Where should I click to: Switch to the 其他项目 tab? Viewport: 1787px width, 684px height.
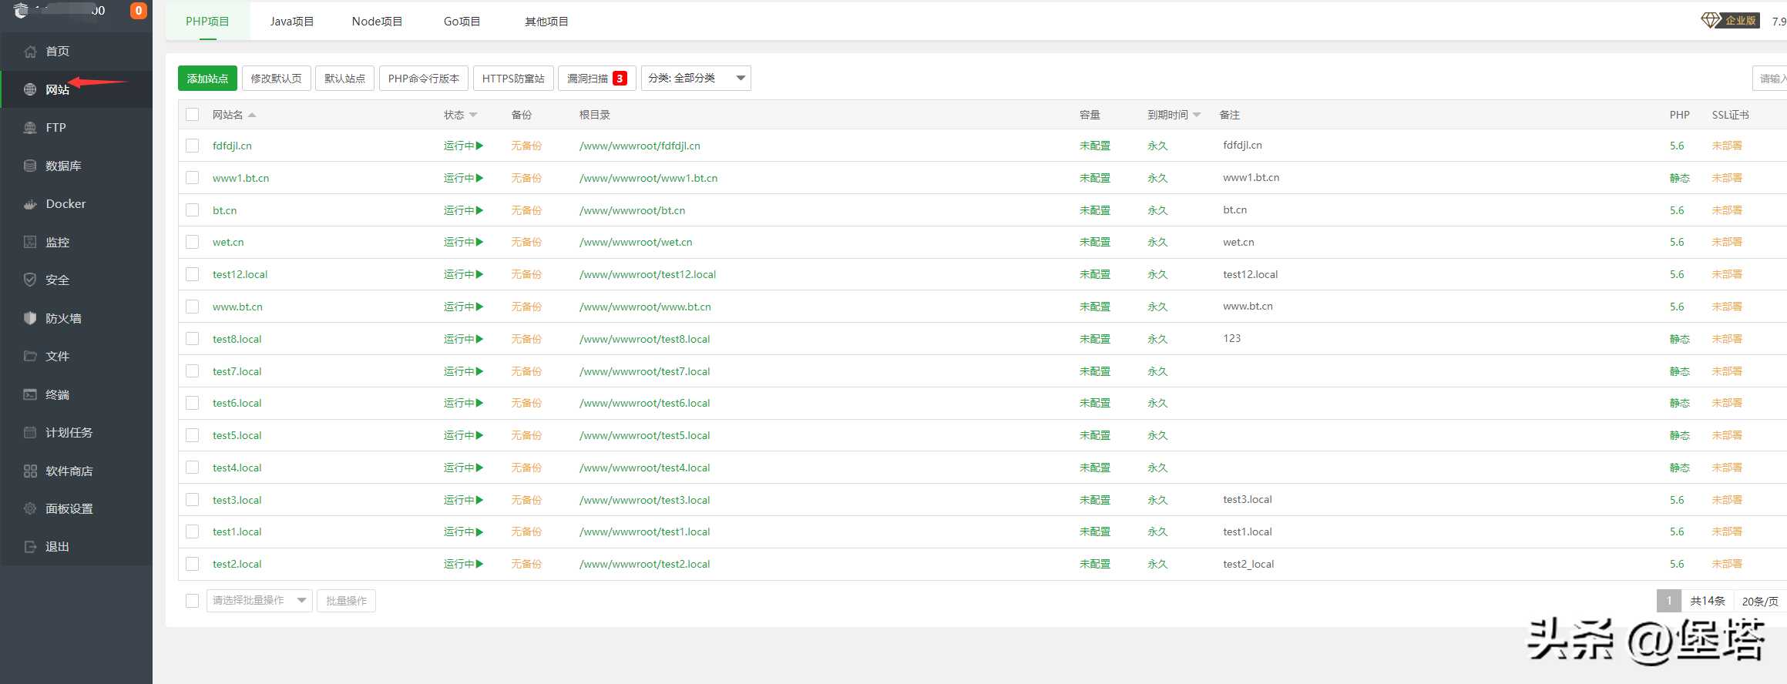coord(546,22)
